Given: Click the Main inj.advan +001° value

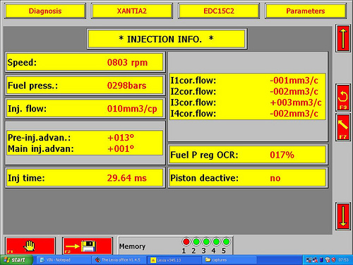Looking at the screenshot, I should 121,149.
